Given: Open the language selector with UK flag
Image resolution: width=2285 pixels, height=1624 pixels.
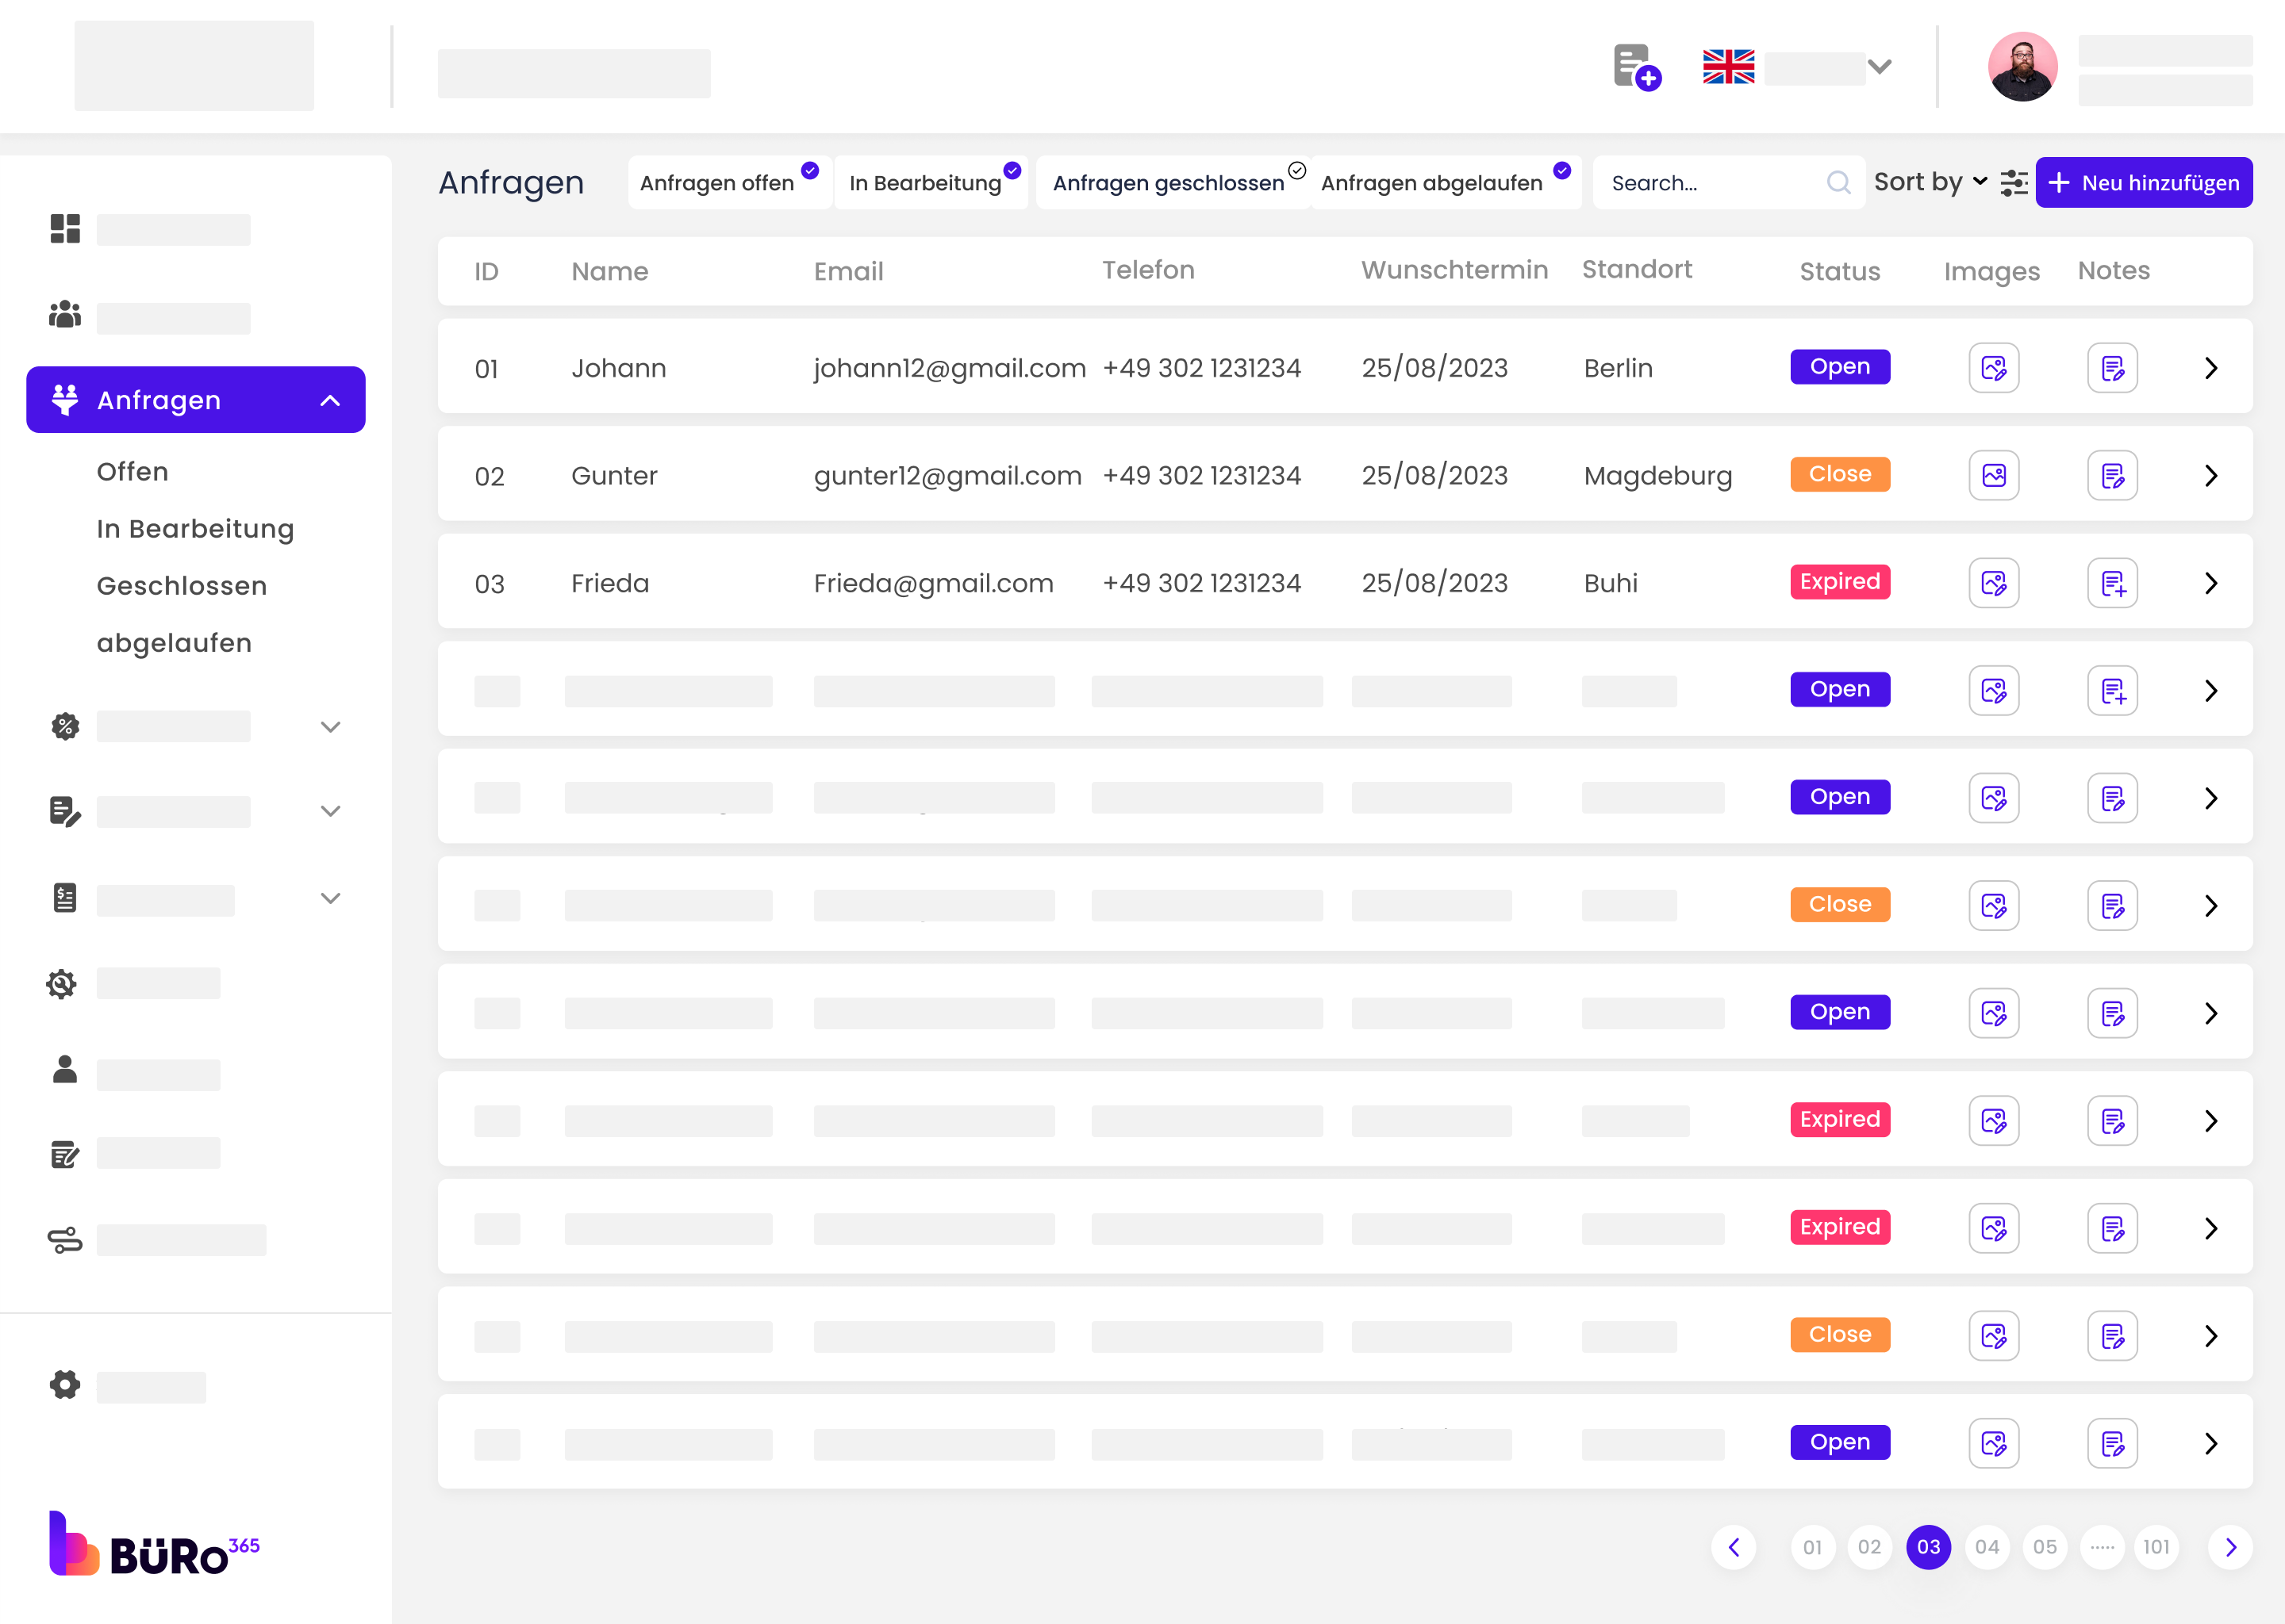Looking at the screenshot, I should pos(1797,67).
